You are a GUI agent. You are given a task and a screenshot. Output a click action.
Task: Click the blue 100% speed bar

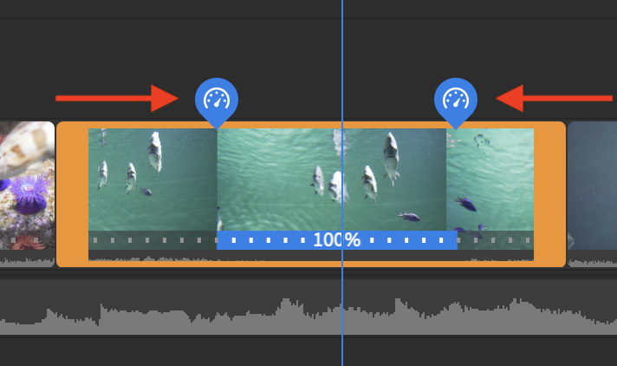point(337,240)
